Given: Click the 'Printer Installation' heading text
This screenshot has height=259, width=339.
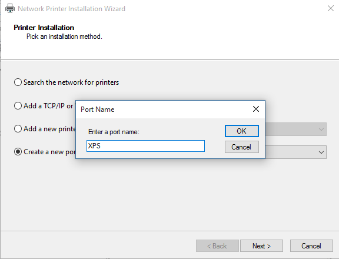Looking at the screenshot, I should (x=44, y=28).
